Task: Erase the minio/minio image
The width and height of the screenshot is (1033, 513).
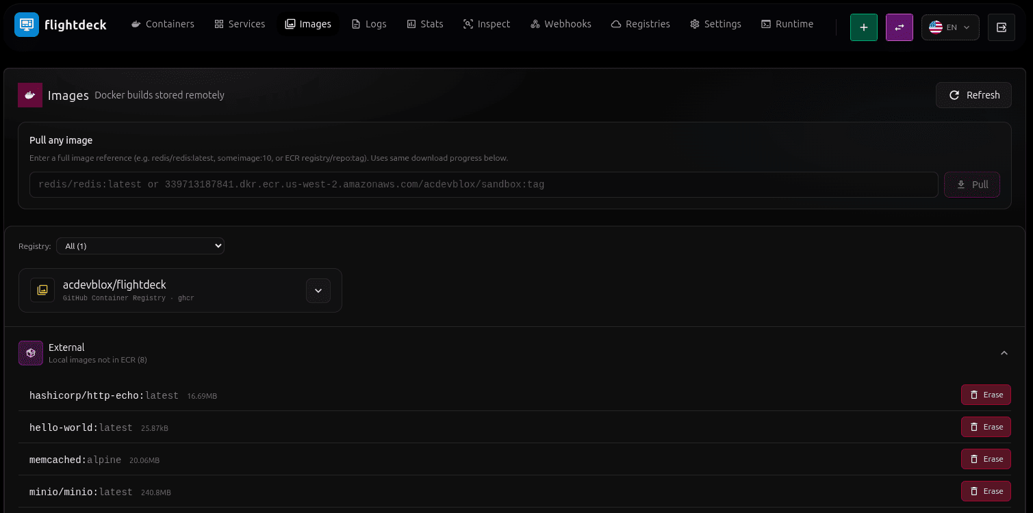Action: click(986, 491)
